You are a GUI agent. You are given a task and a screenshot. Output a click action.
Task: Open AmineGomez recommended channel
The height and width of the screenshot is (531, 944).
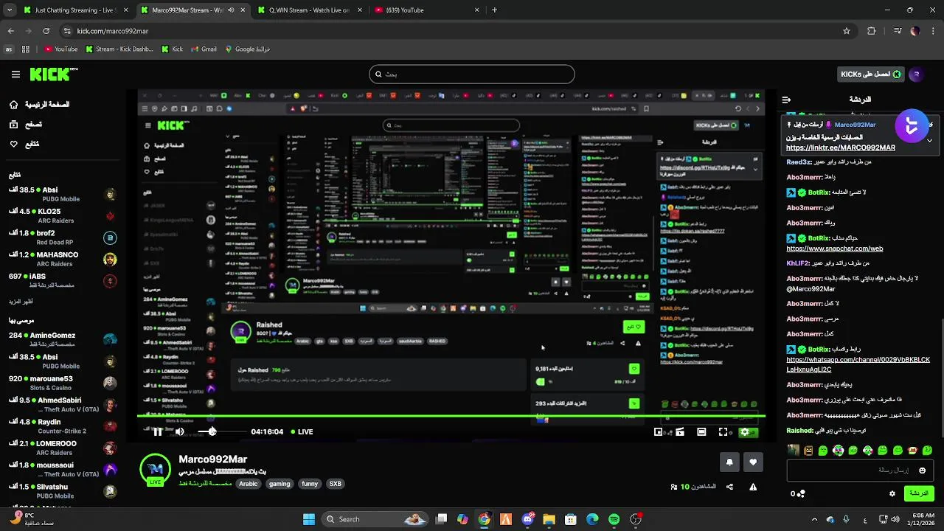click(x=63, y=339)
